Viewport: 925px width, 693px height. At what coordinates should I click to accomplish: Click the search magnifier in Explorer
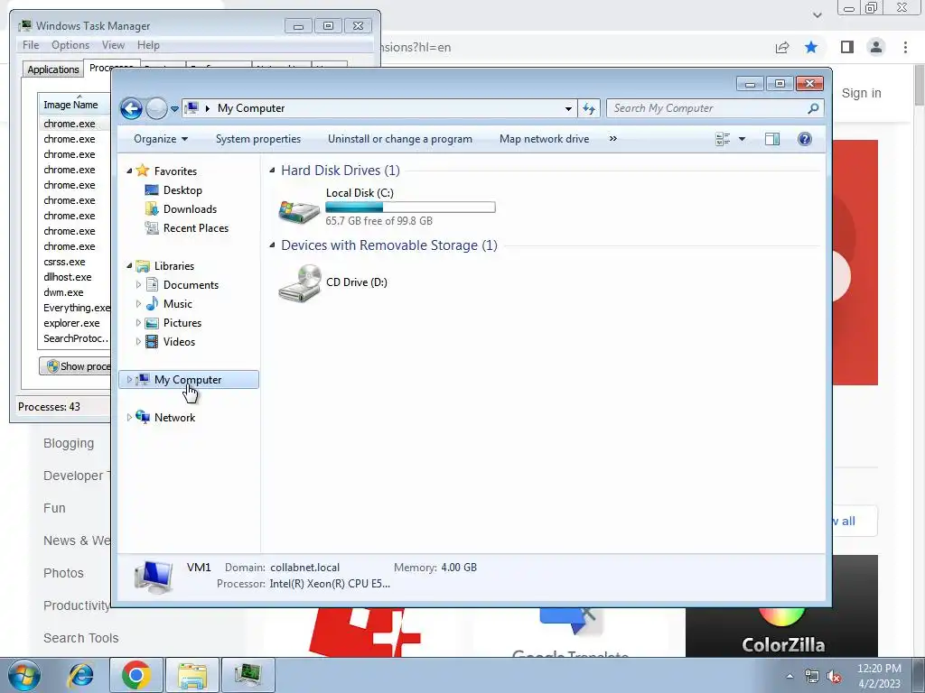pos(813,108)
